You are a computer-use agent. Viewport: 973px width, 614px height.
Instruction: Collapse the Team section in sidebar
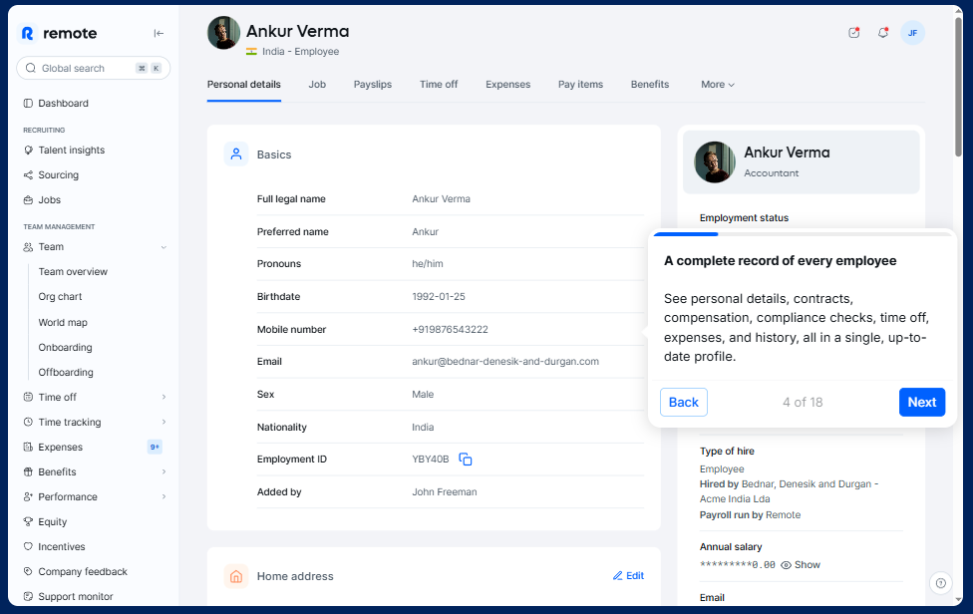[x=163, y=247]
